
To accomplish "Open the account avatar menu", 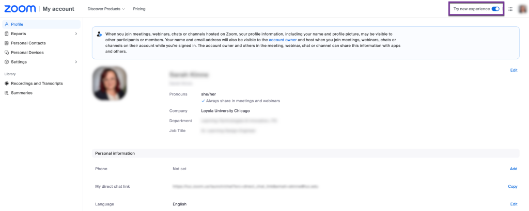I will point(523,9).
